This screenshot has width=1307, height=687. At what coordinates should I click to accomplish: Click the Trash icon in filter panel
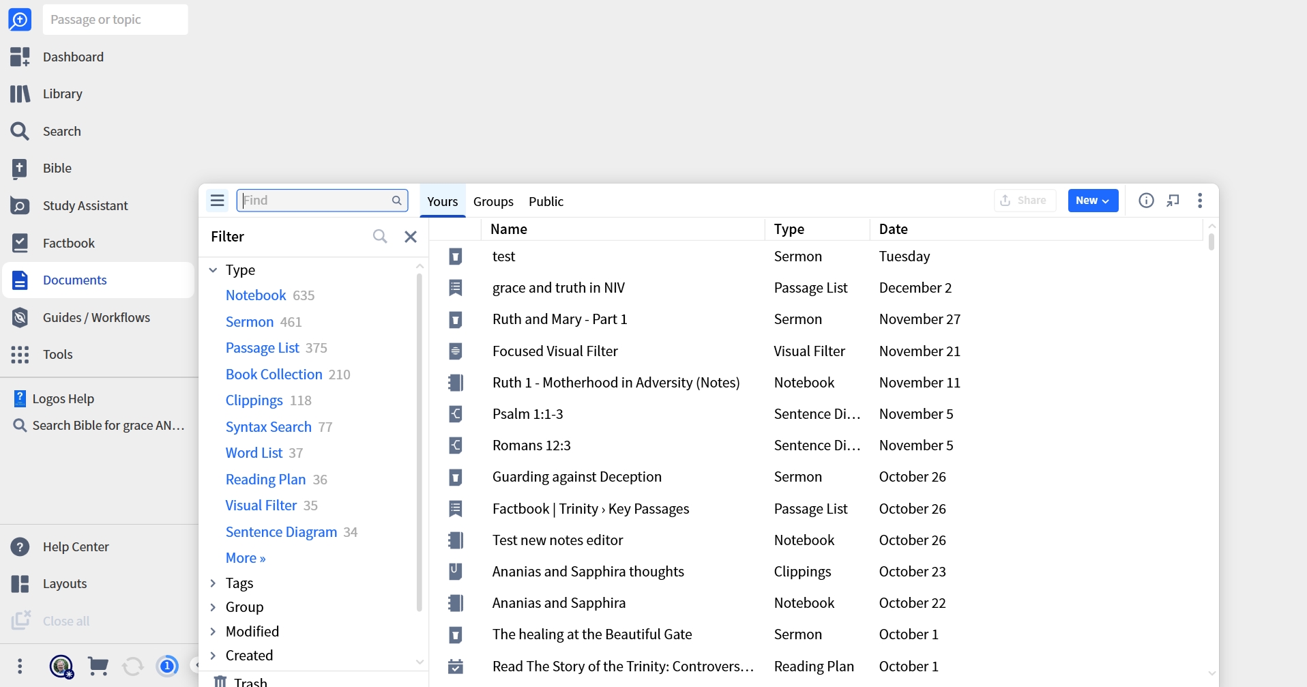(220, 681)
